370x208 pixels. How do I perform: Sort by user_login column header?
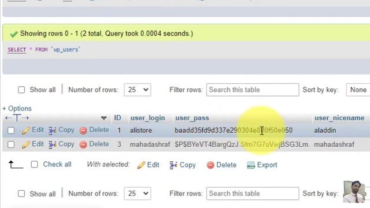(148, 118)
